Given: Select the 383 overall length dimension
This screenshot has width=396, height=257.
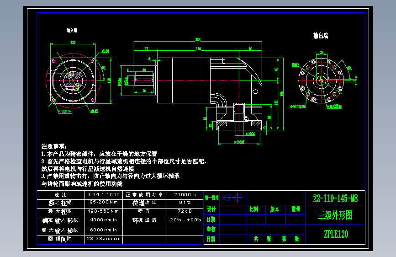Looking at the screenshot, I should pos(198,39).
